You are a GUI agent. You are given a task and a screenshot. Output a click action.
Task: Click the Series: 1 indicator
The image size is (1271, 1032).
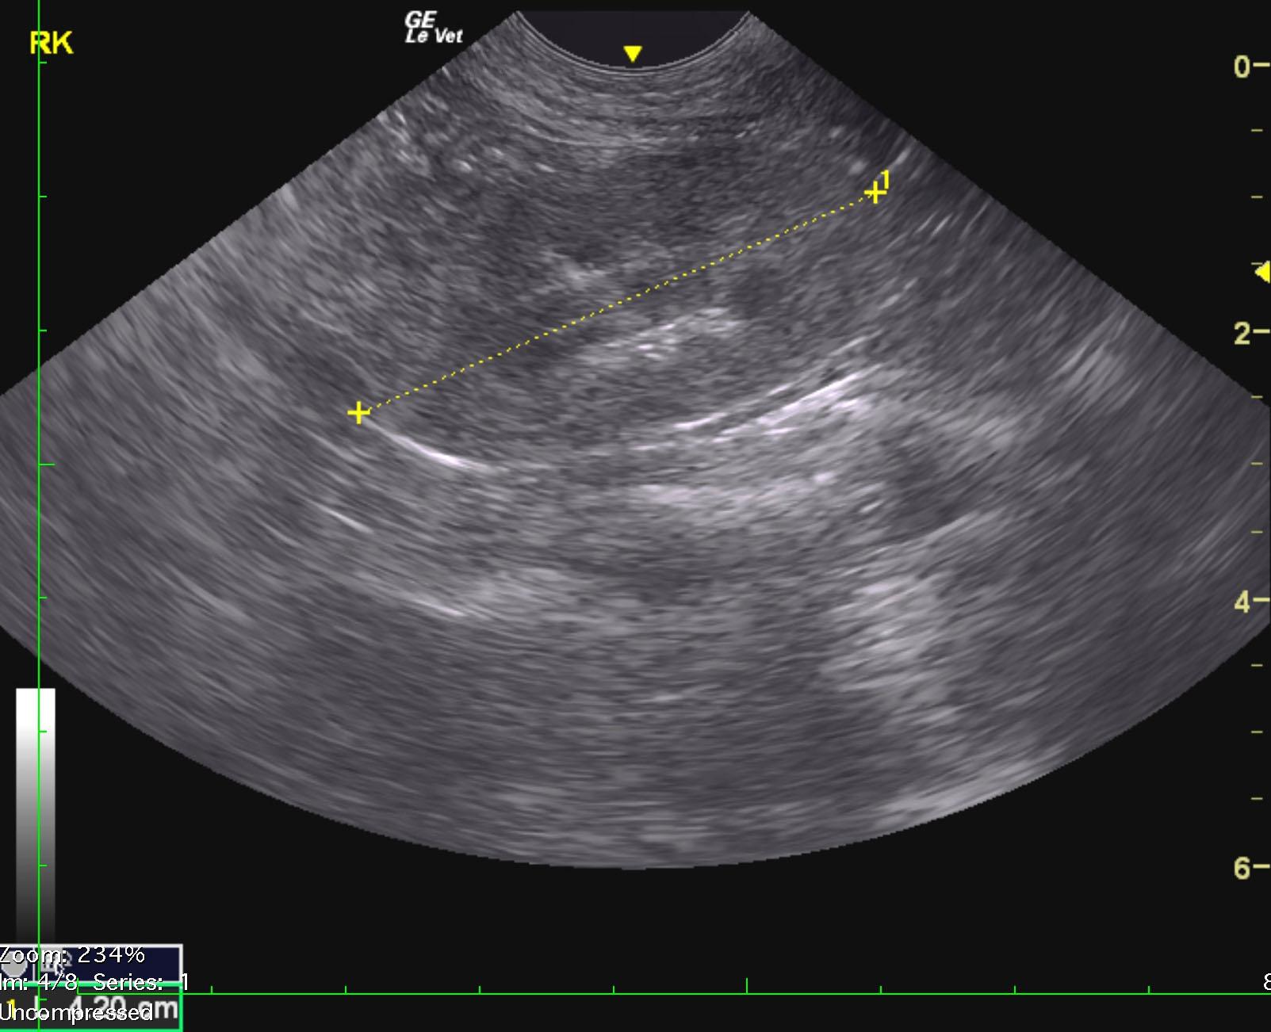click(140, 983)
